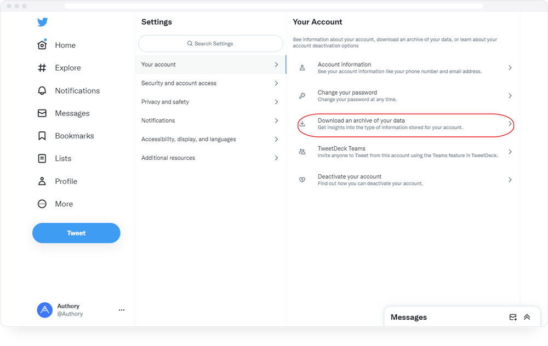Click the Search Settings input field
This screenshot has width=548, height=346.
210,43
